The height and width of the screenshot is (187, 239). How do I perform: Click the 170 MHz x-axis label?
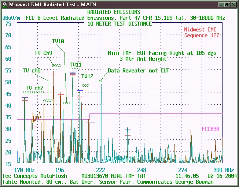24,170
